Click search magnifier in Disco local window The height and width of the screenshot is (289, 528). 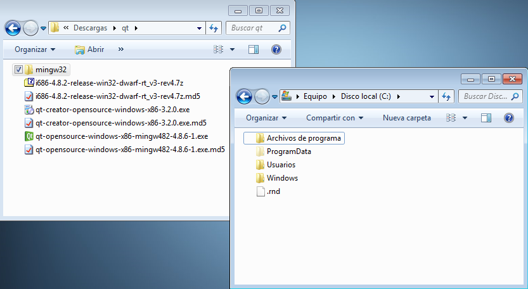(515, 97)
